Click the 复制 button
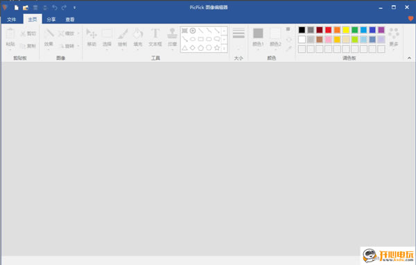 [28, 46]
